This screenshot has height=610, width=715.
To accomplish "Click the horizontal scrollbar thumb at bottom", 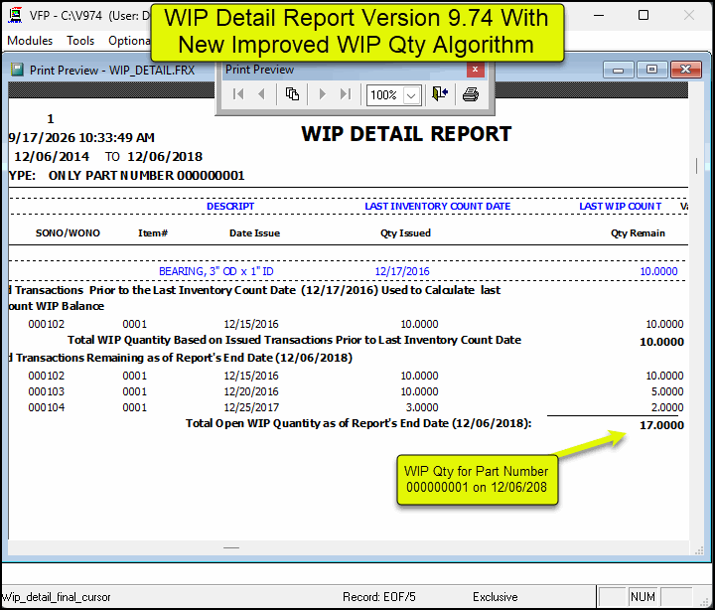I will click(231, 547).
